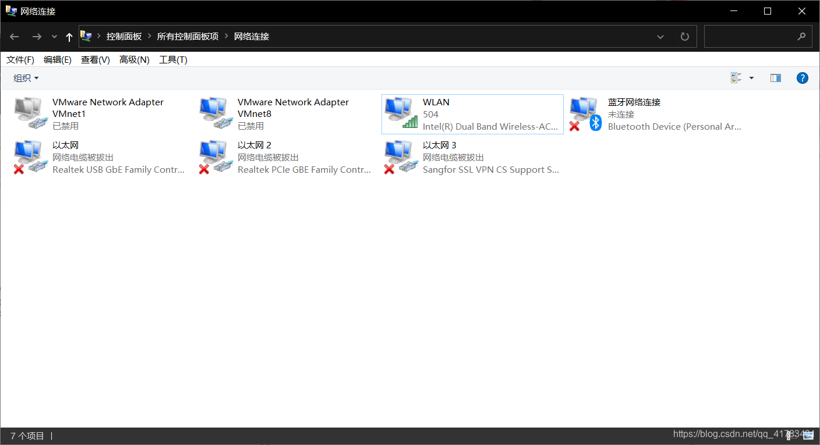Open the 工具(T) menu
This screenshot has width=820, height=445.
(173, 60)
